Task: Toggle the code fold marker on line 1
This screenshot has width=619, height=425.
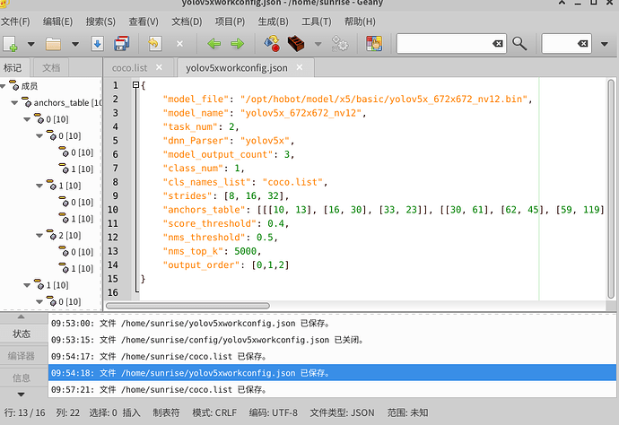Action: pos(135,85)
